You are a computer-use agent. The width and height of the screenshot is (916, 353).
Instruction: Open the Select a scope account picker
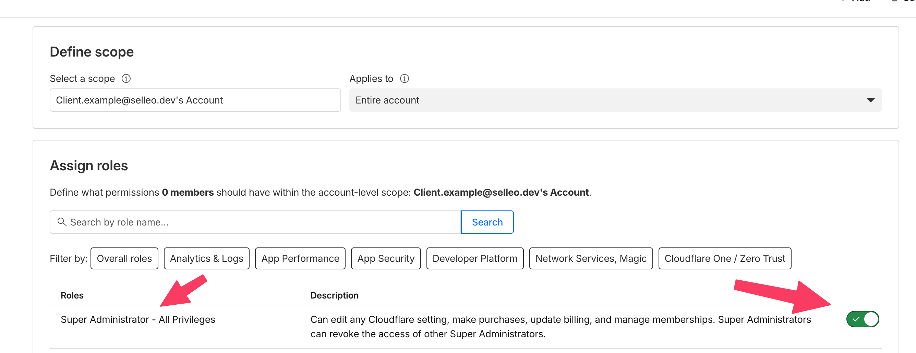coord(195,100)
